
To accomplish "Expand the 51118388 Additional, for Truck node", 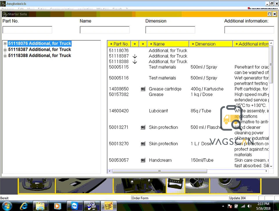I will (5, 56).
